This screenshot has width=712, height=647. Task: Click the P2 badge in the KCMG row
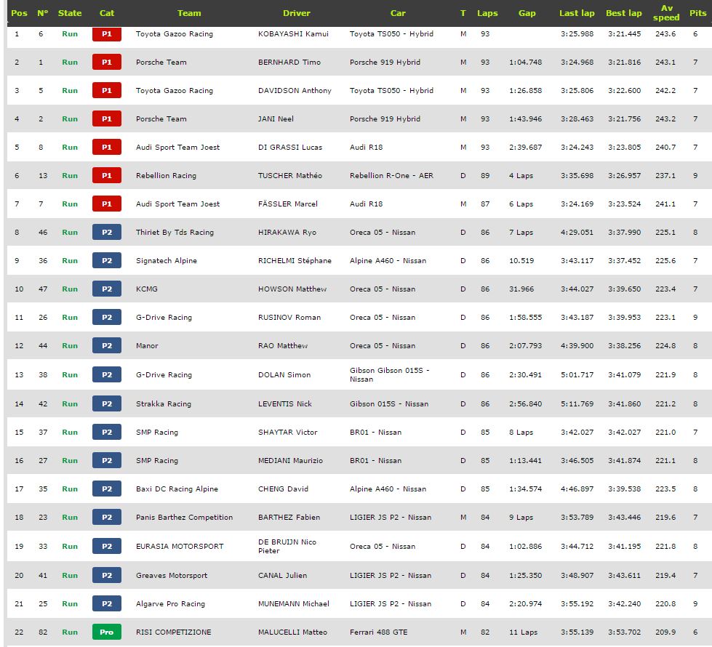[107, 289]
